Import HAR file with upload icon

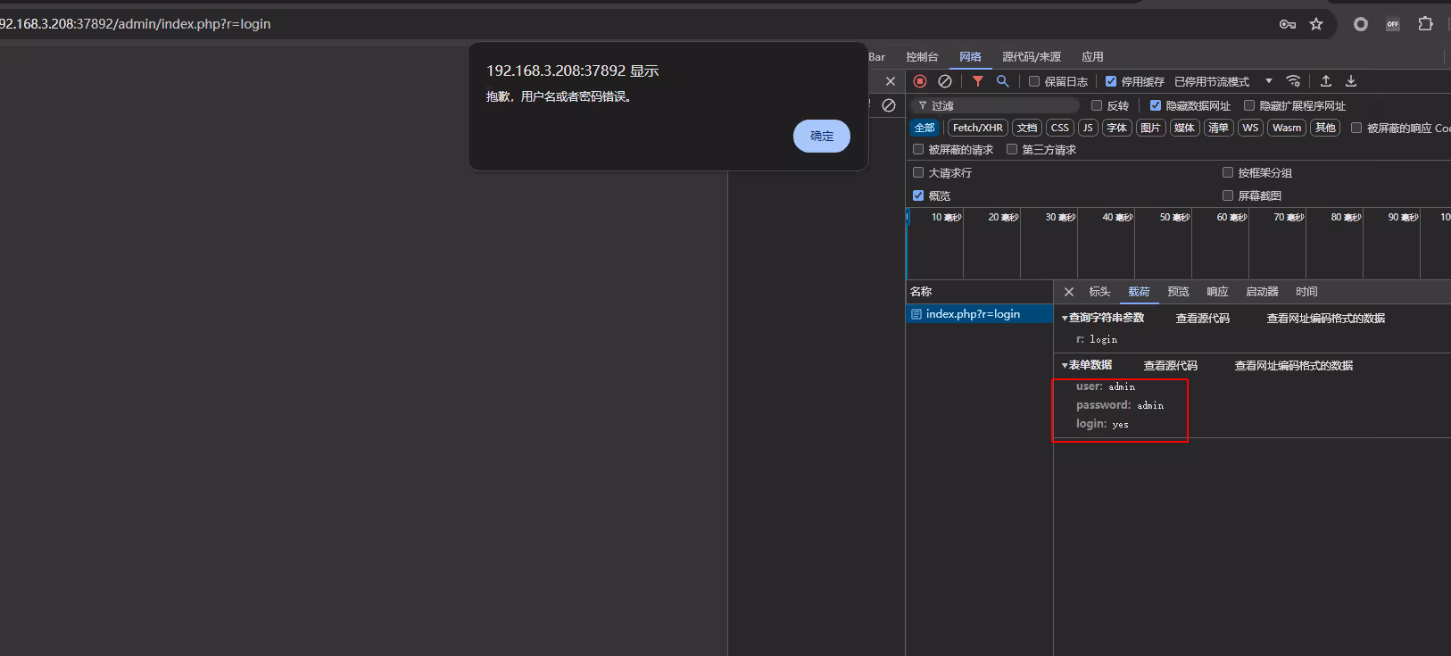point(1326,81)
